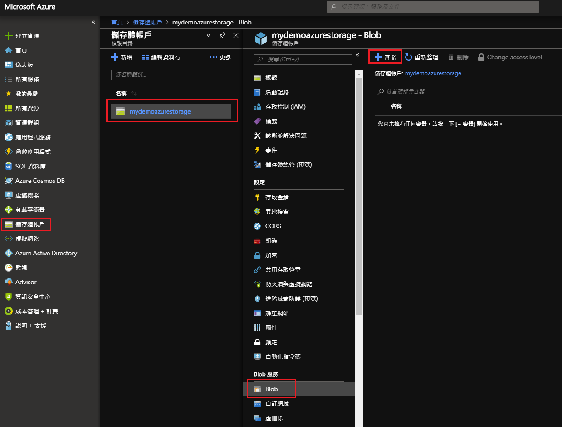Open CORS settings
The image size is (562, 427).
coord(273,226)
